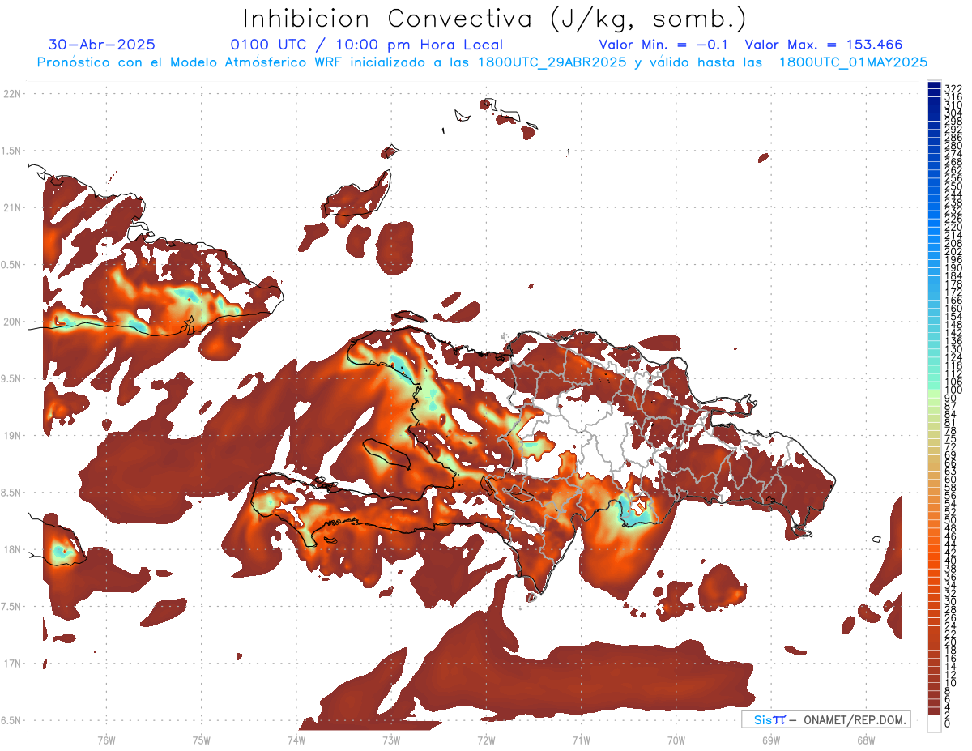Click the "75W" longitude label
The height and width of the screenshot is (751, 972).
pos(201,740)
